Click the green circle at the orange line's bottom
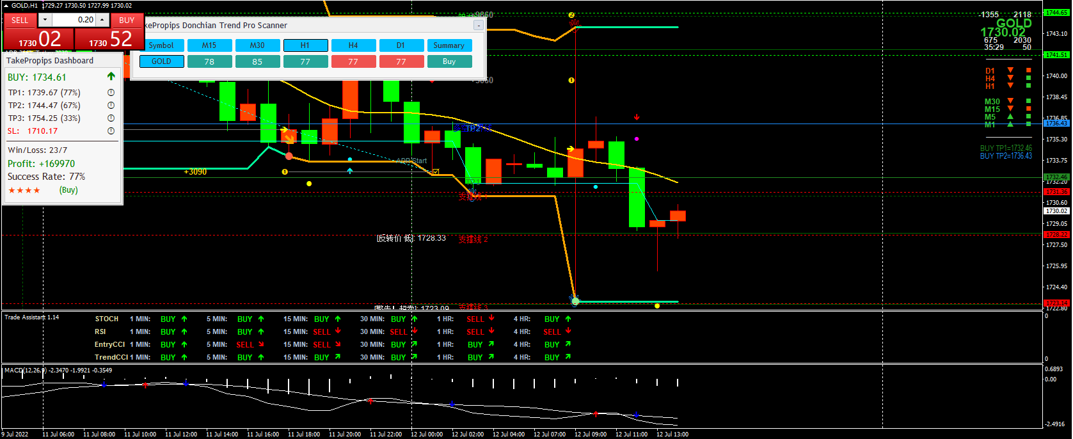Image resolution: width=1073 pixels, height=439 pixels. (x=575, y=301)
